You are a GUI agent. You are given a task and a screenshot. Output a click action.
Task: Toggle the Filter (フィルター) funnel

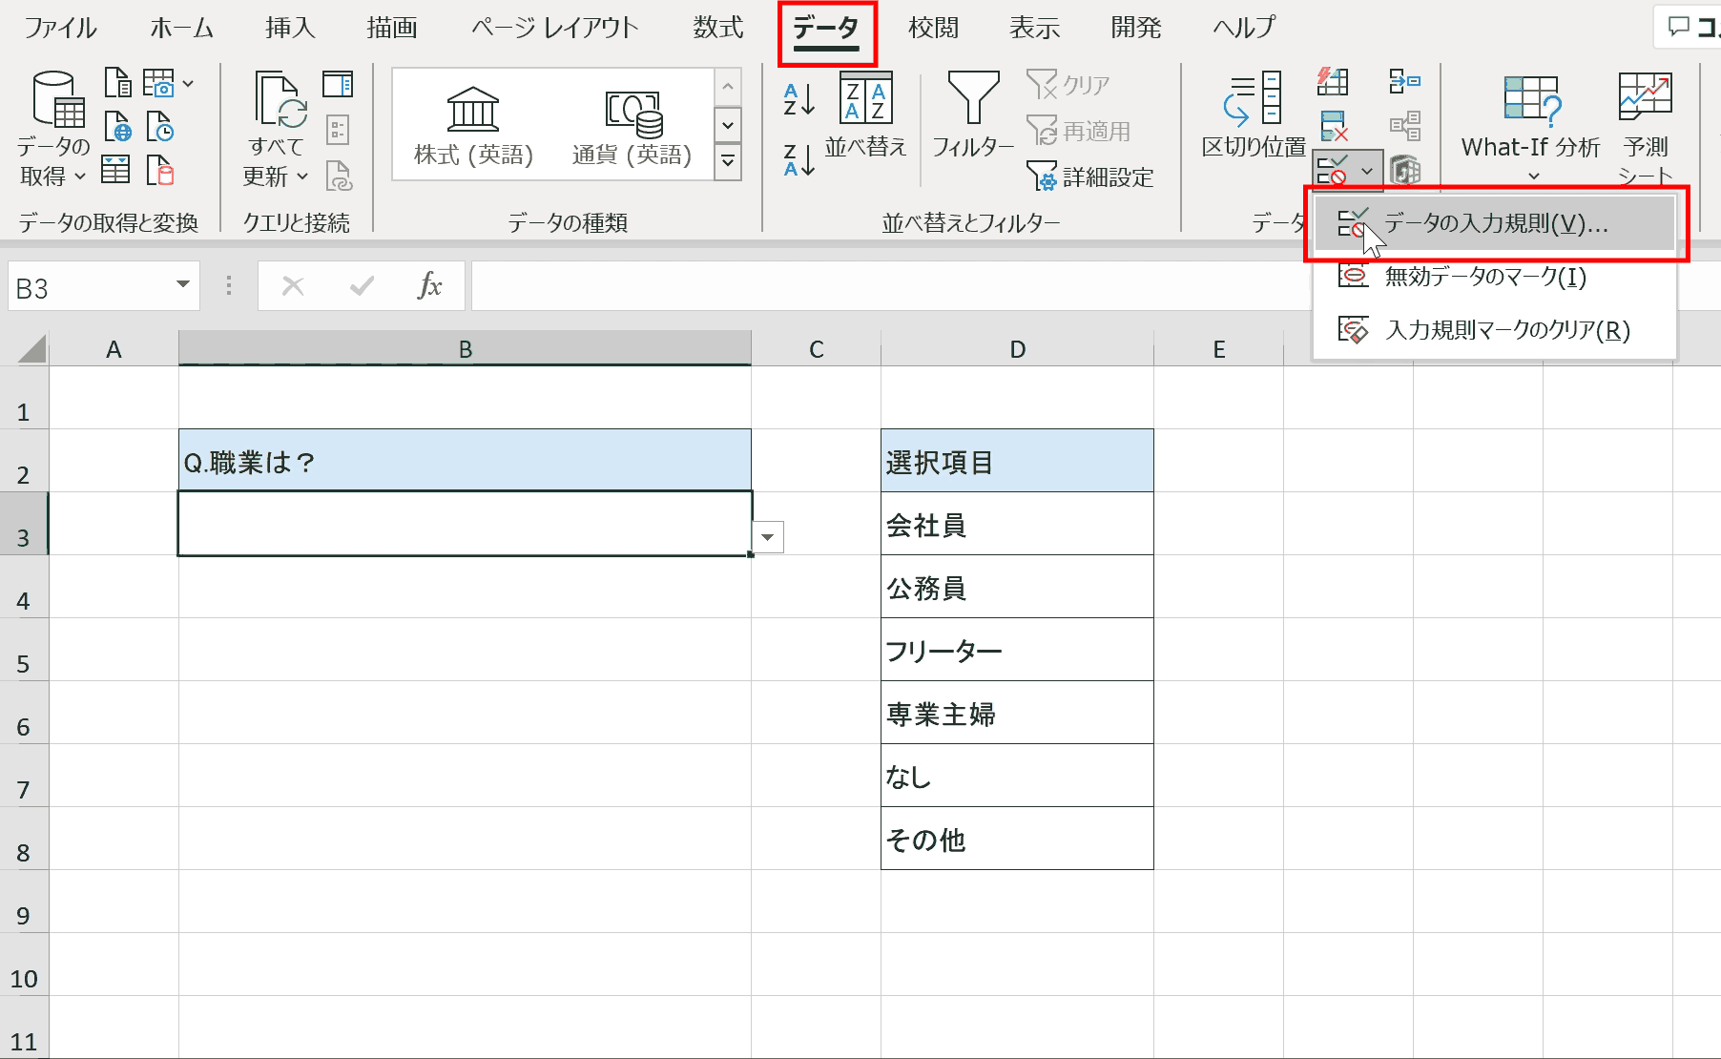[x=973, y=114]
